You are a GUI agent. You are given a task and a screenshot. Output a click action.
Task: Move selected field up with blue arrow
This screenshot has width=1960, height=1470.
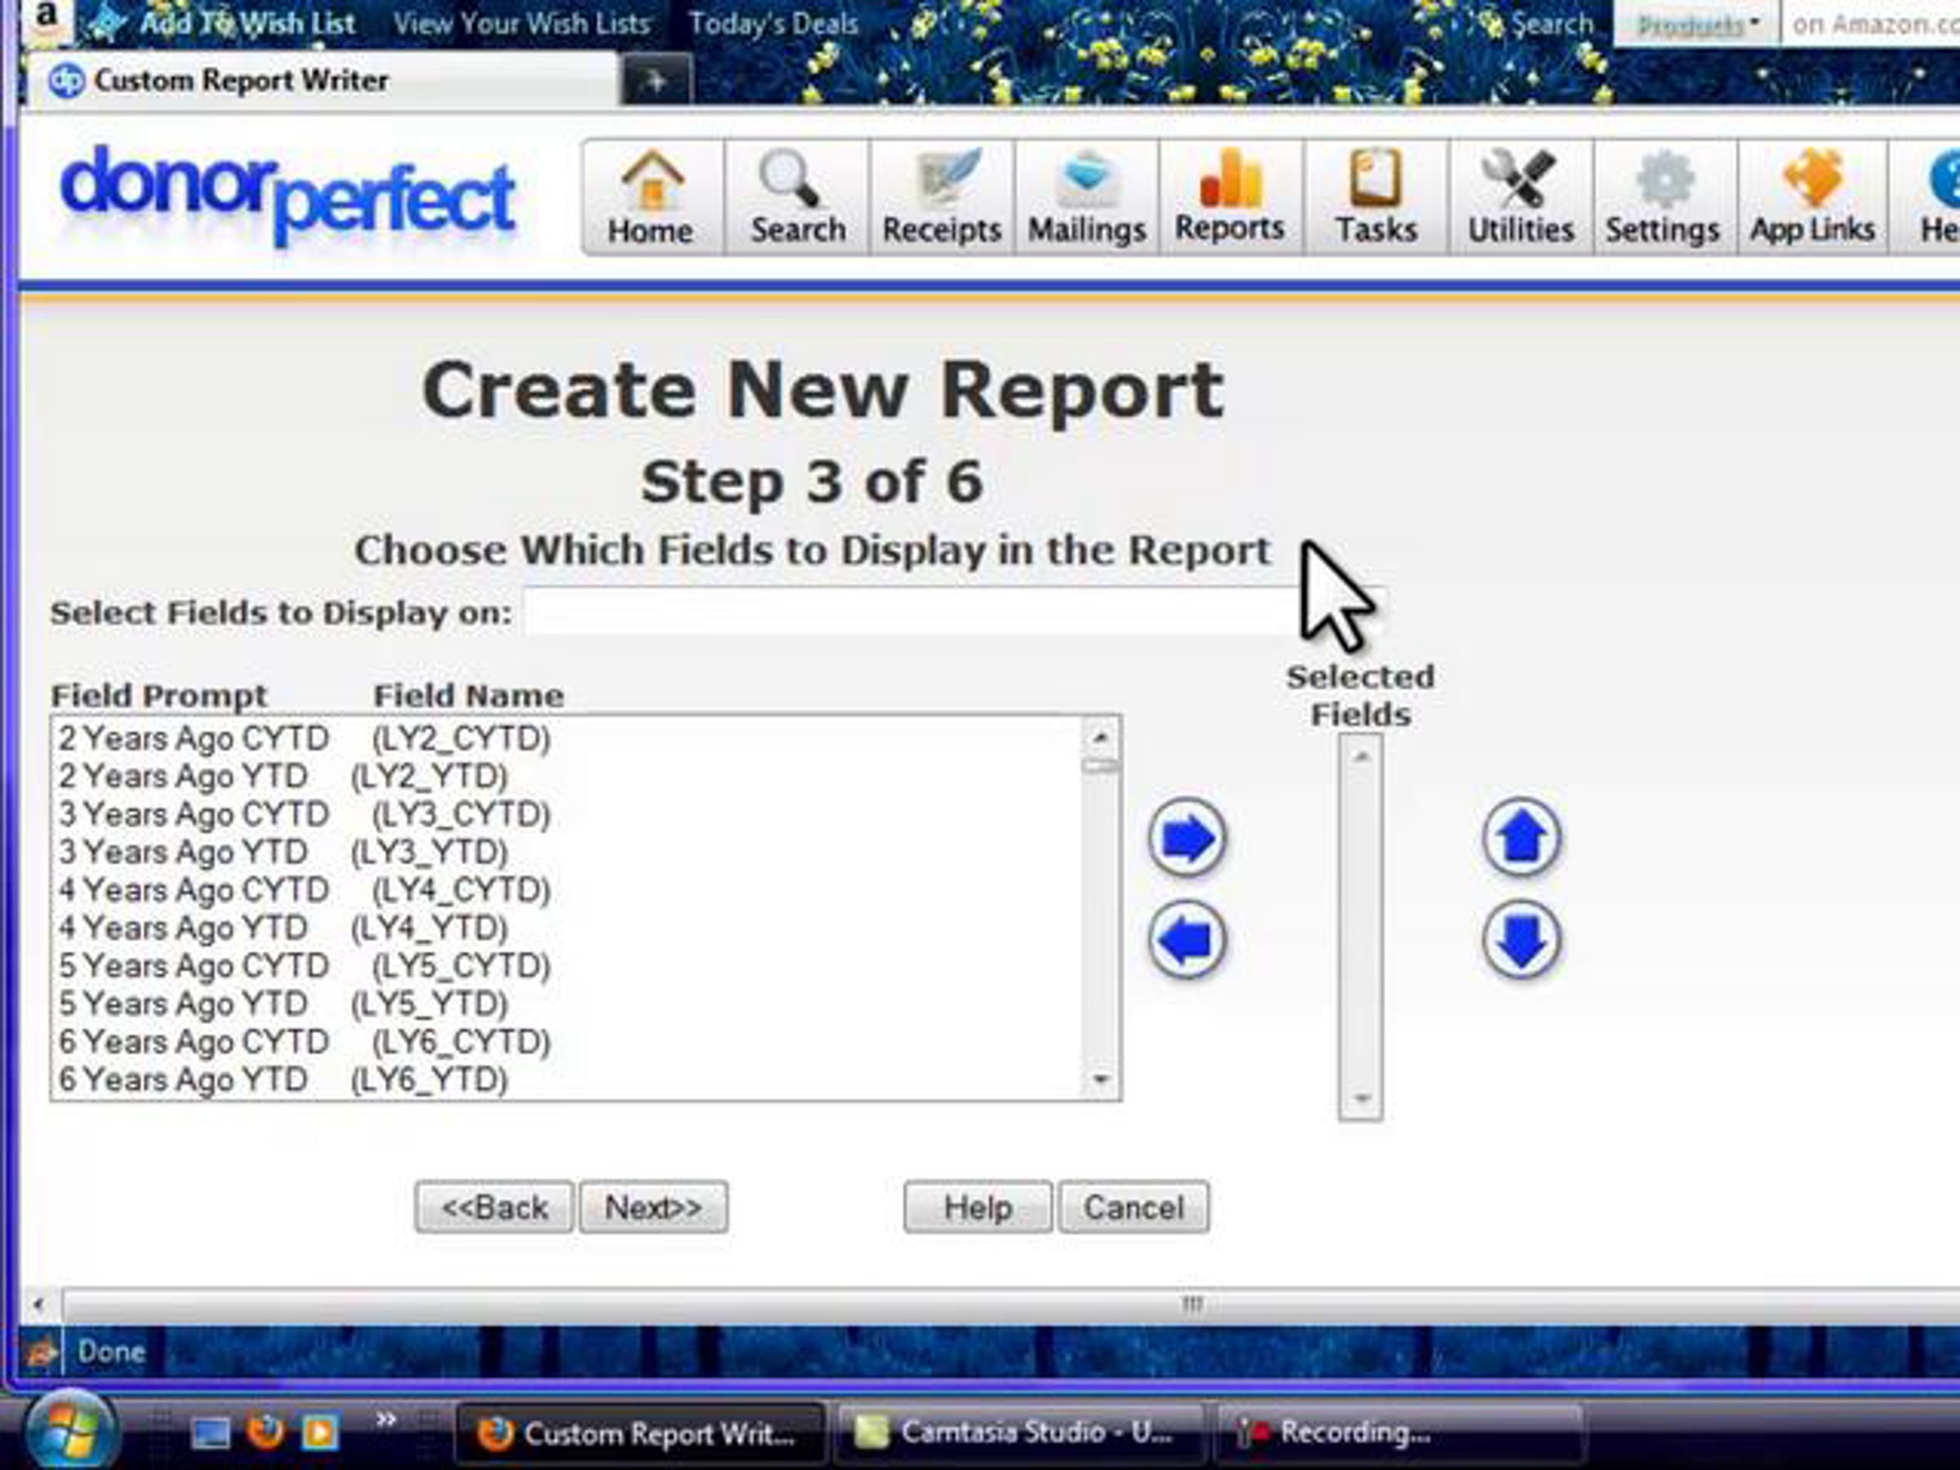[x=1521, y=838]
